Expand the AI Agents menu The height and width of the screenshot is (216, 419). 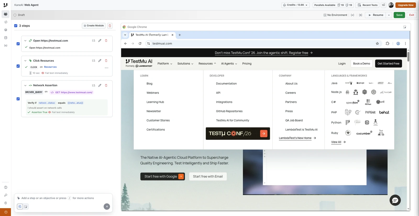[x=229, y=64]
